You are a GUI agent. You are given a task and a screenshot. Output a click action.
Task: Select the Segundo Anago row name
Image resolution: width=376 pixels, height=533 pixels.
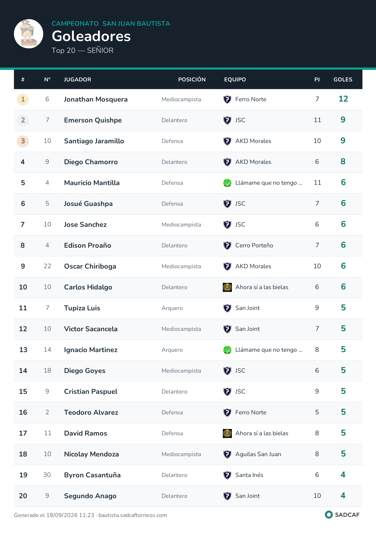point(90,496)
